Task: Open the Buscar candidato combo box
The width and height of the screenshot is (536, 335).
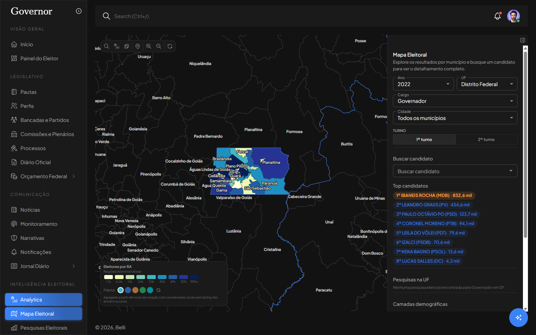Action: pos(455,171)
